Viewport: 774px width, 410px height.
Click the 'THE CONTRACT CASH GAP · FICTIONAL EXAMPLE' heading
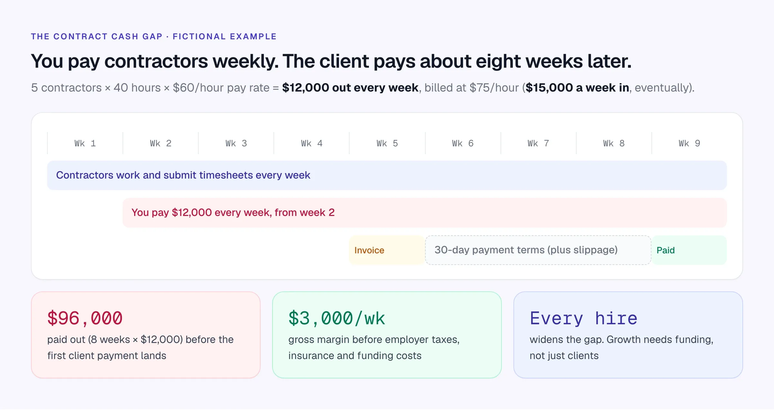point(154,36)
